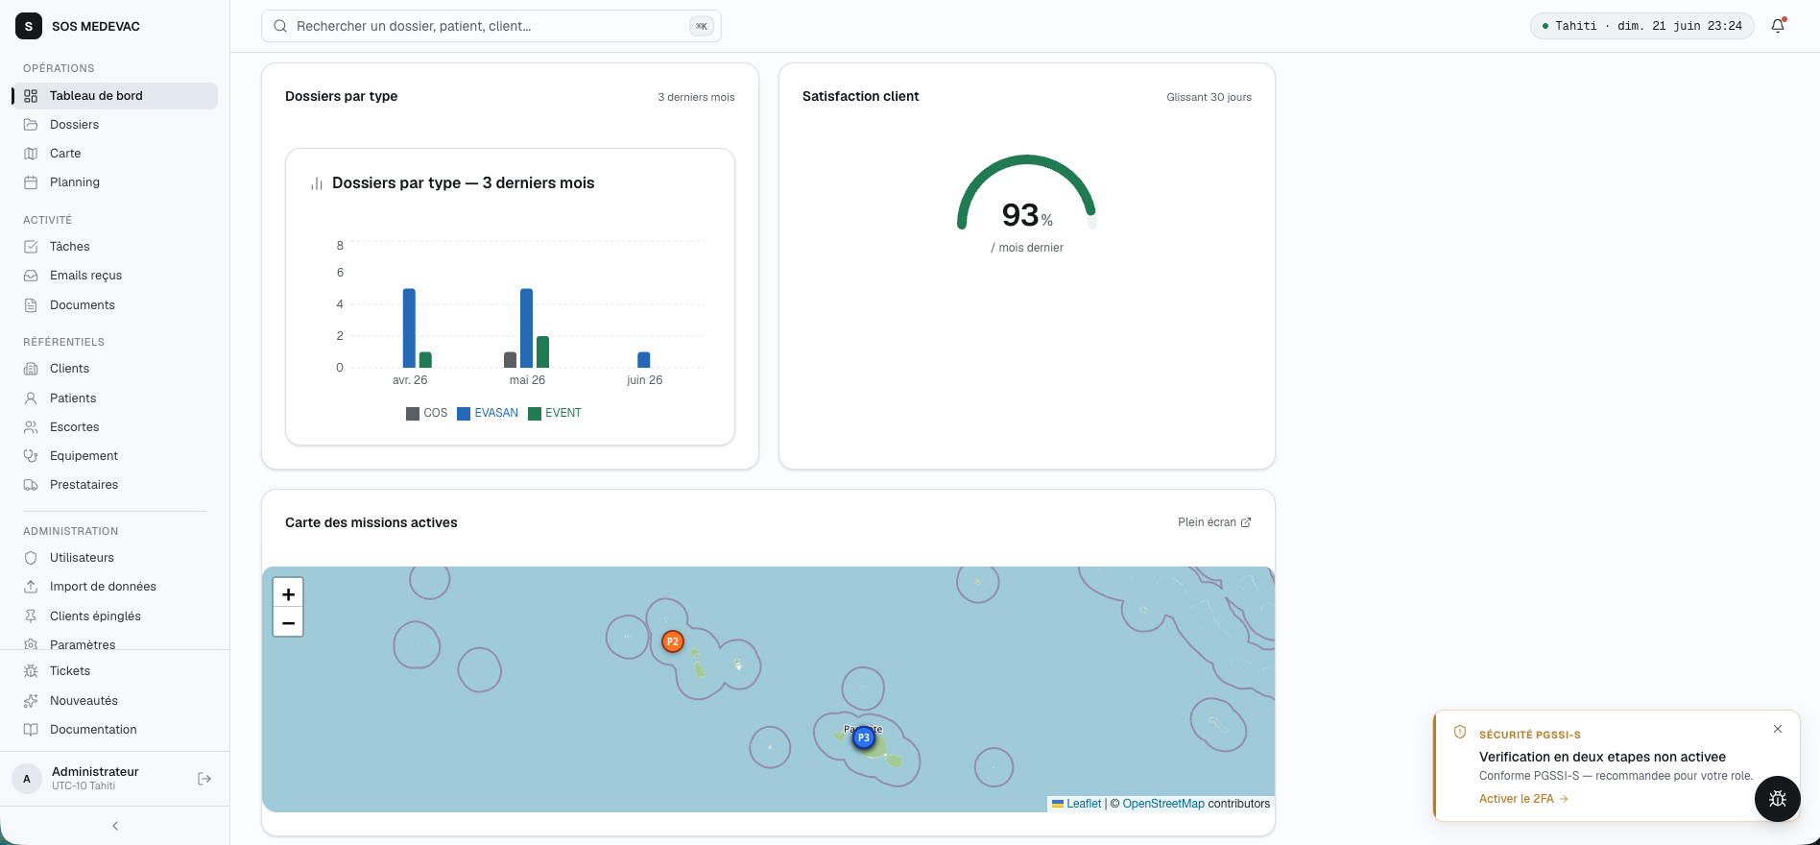
Task: Toggle EVENT series in chart legend
Action: tap(555, 413)
